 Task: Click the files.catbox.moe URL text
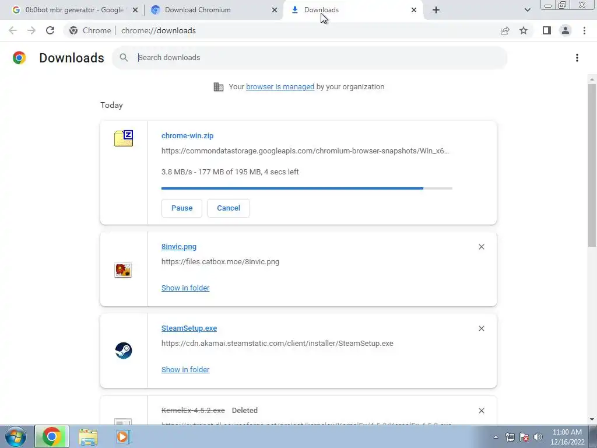[220, 262]
